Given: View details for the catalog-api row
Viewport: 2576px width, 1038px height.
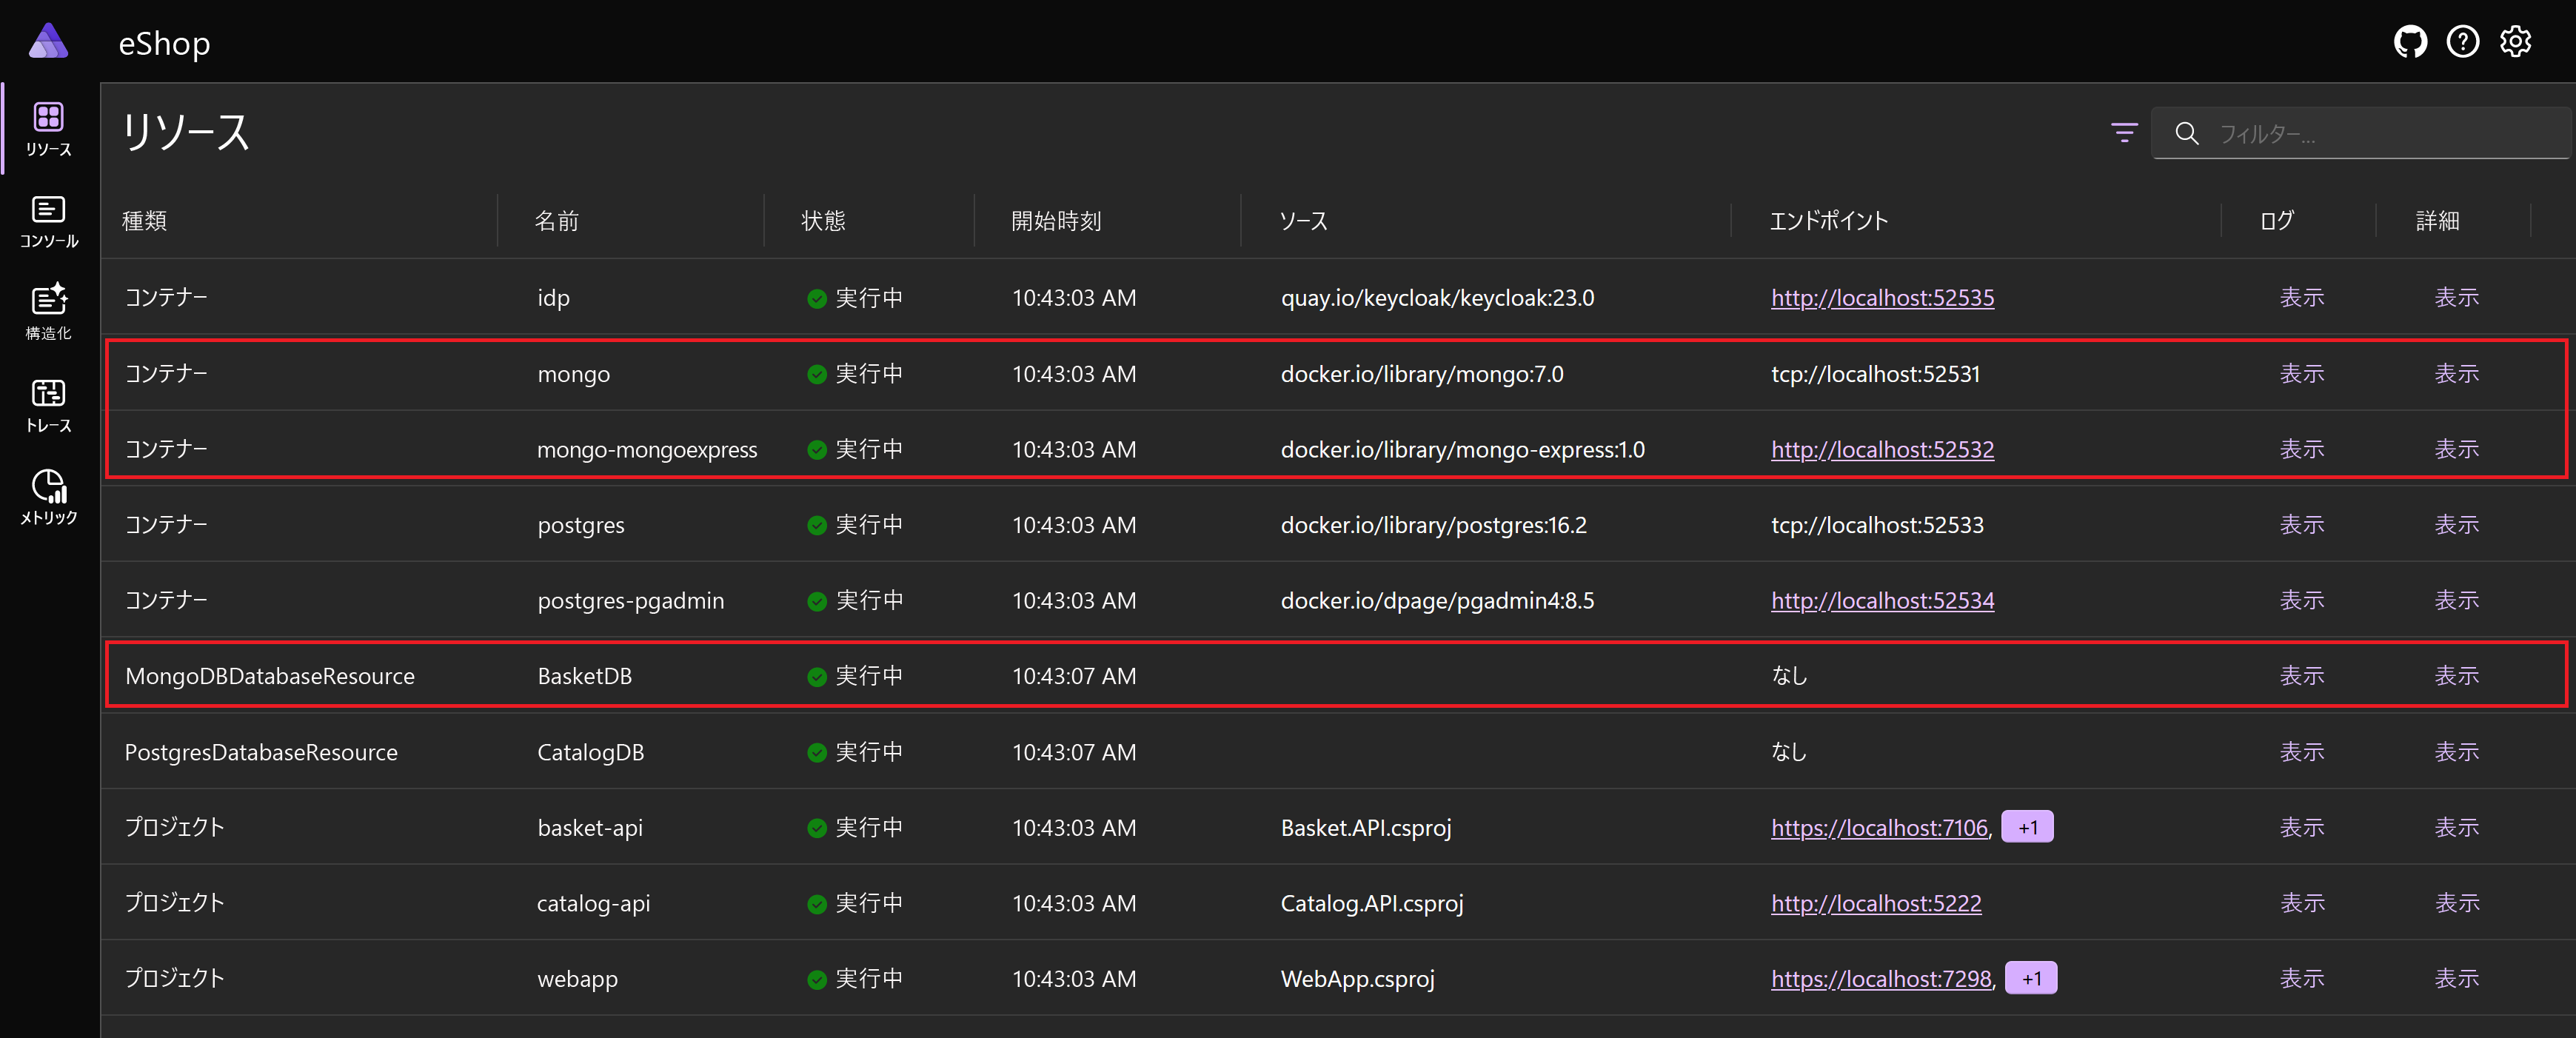Looking at the screenshot, I should coord(2456,904).
